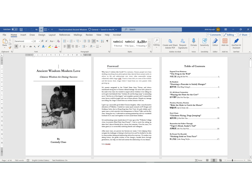Open the font size 22 dropdown
Viewport: 252px width, 189px height.
click(x=39, y=41)
